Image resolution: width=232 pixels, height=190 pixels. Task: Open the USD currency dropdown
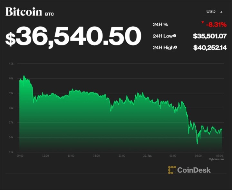tap(211, 12)
